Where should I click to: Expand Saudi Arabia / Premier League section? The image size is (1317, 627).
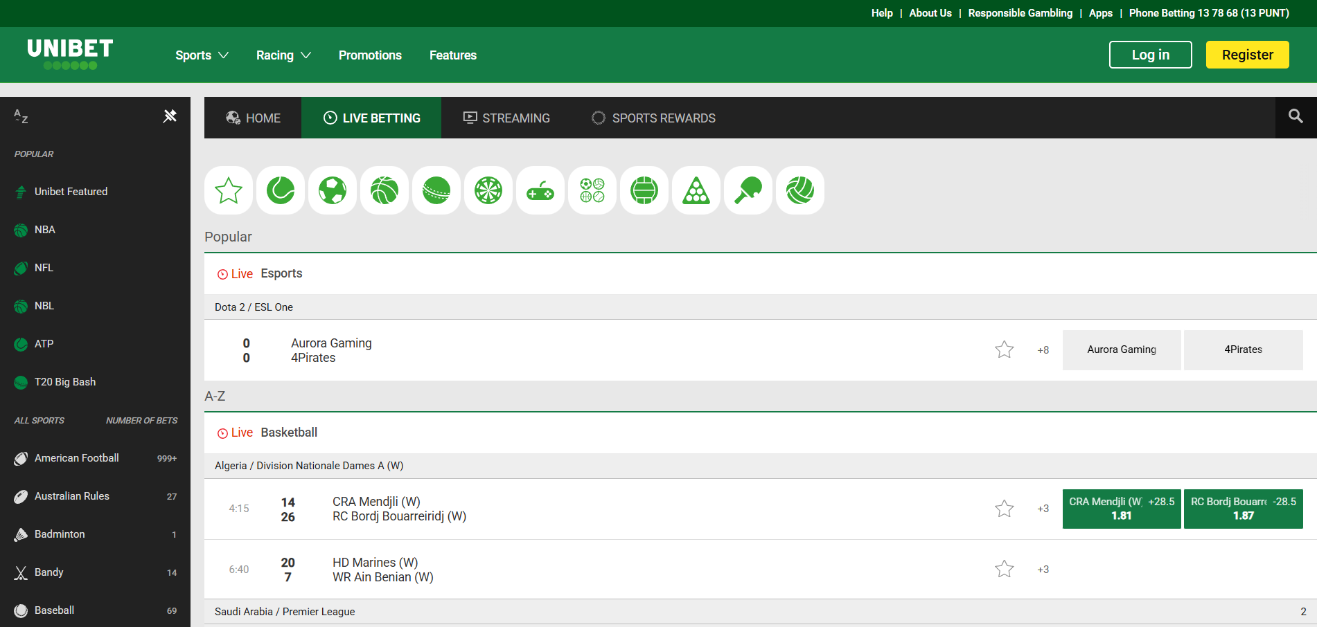[761, 612]
